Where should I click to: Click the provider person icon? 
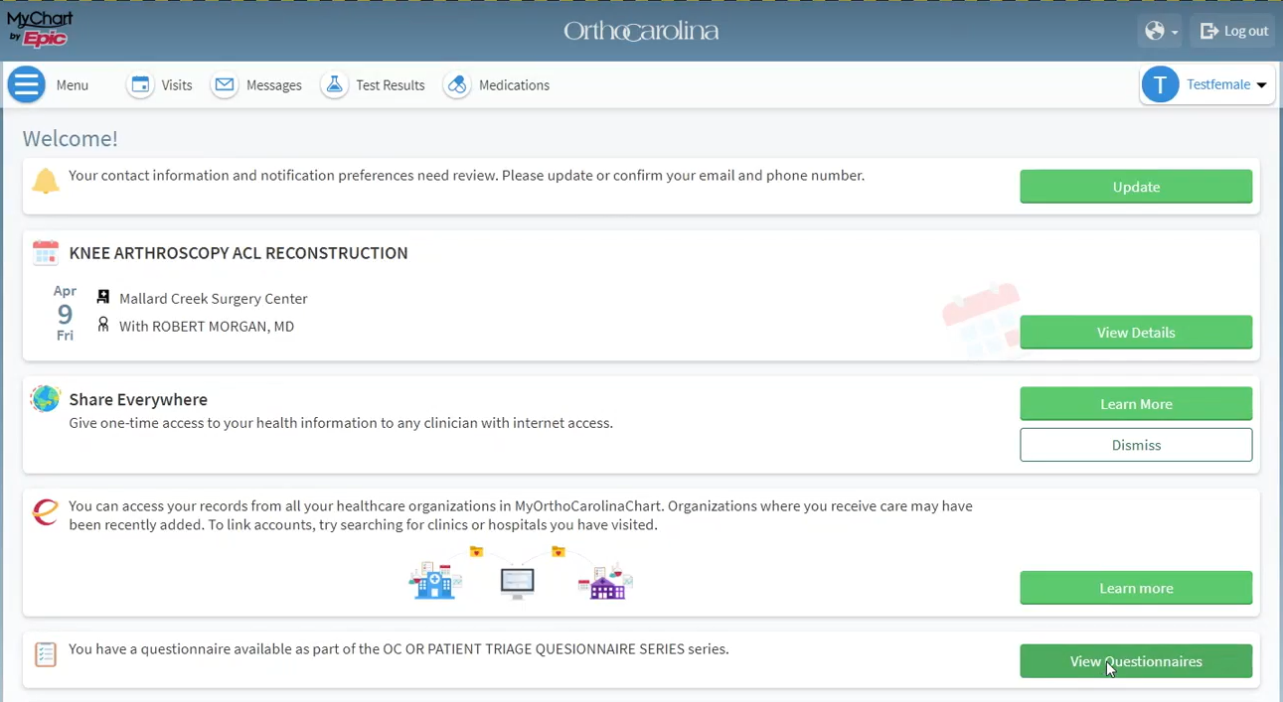(103, 325)
